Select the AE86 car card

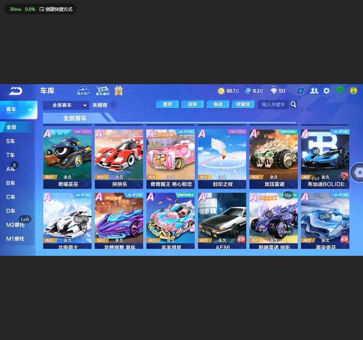click(222, 221)
